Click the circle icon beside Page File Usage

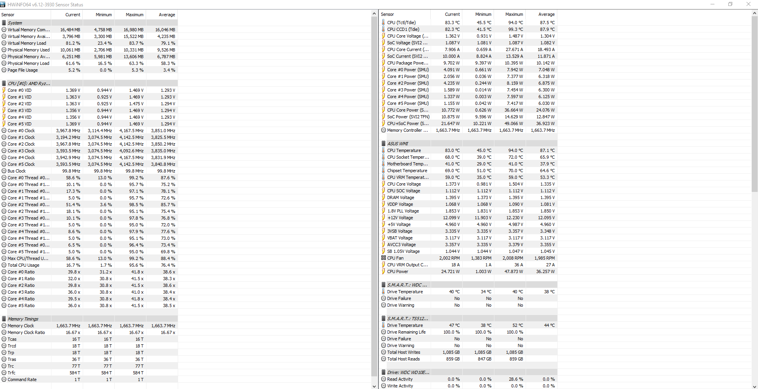point(4,70)
